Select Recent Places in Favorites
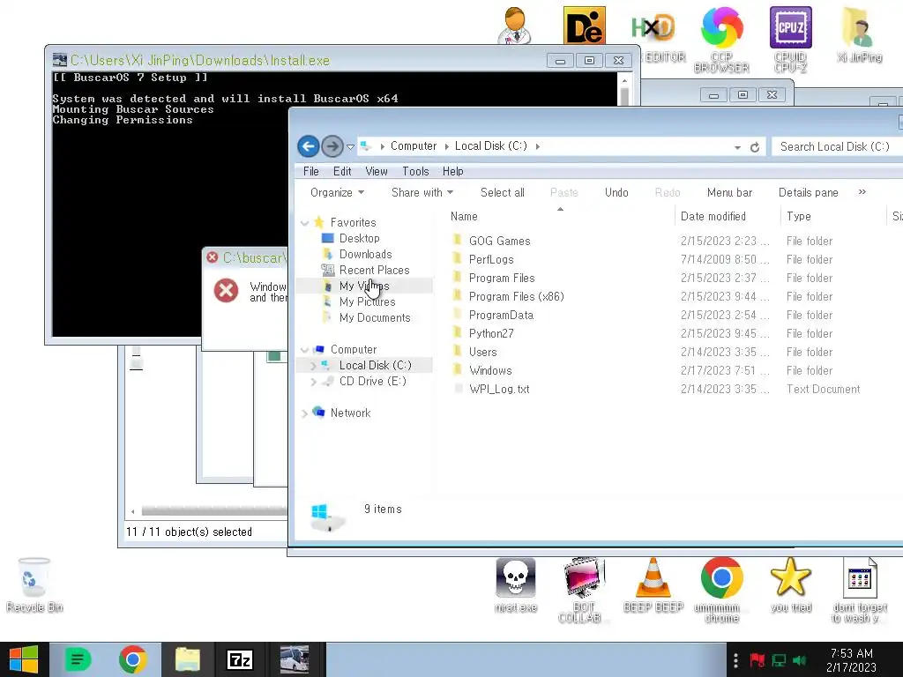 (x=374, y=270)
